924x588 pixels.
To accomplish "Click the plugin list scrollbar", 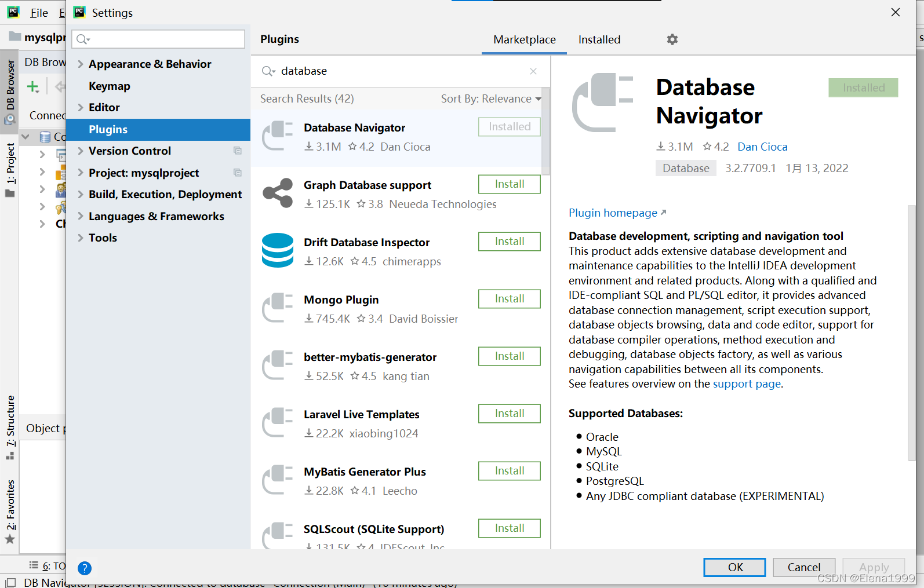I will click(545, 130).
